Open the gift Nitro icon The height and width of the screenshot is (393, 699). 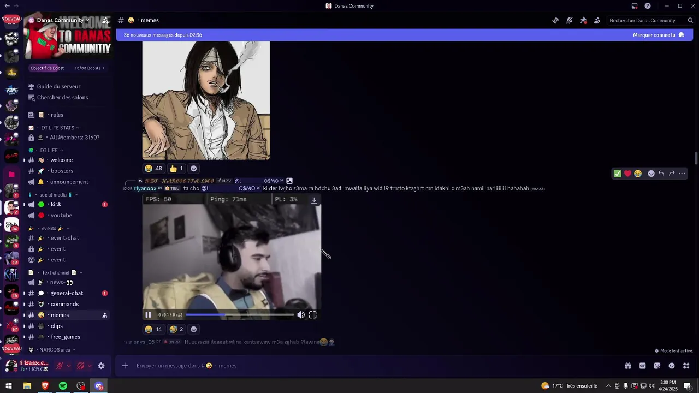click(x=628, y=366)
